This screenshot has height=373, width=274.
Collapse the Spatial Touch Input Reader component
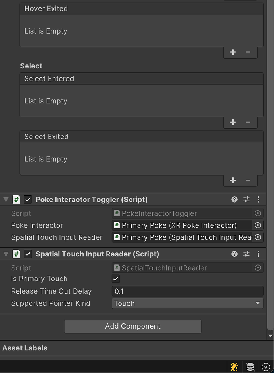[6, 254]
